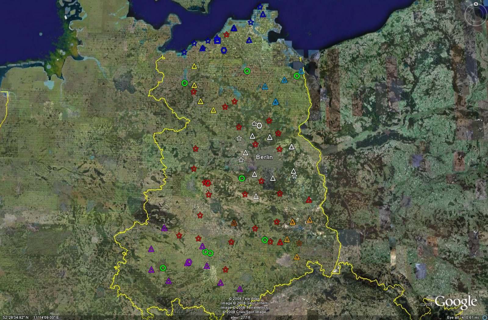
Task: Select the northernmost purple triangle marker
Action: coord(164,228)
